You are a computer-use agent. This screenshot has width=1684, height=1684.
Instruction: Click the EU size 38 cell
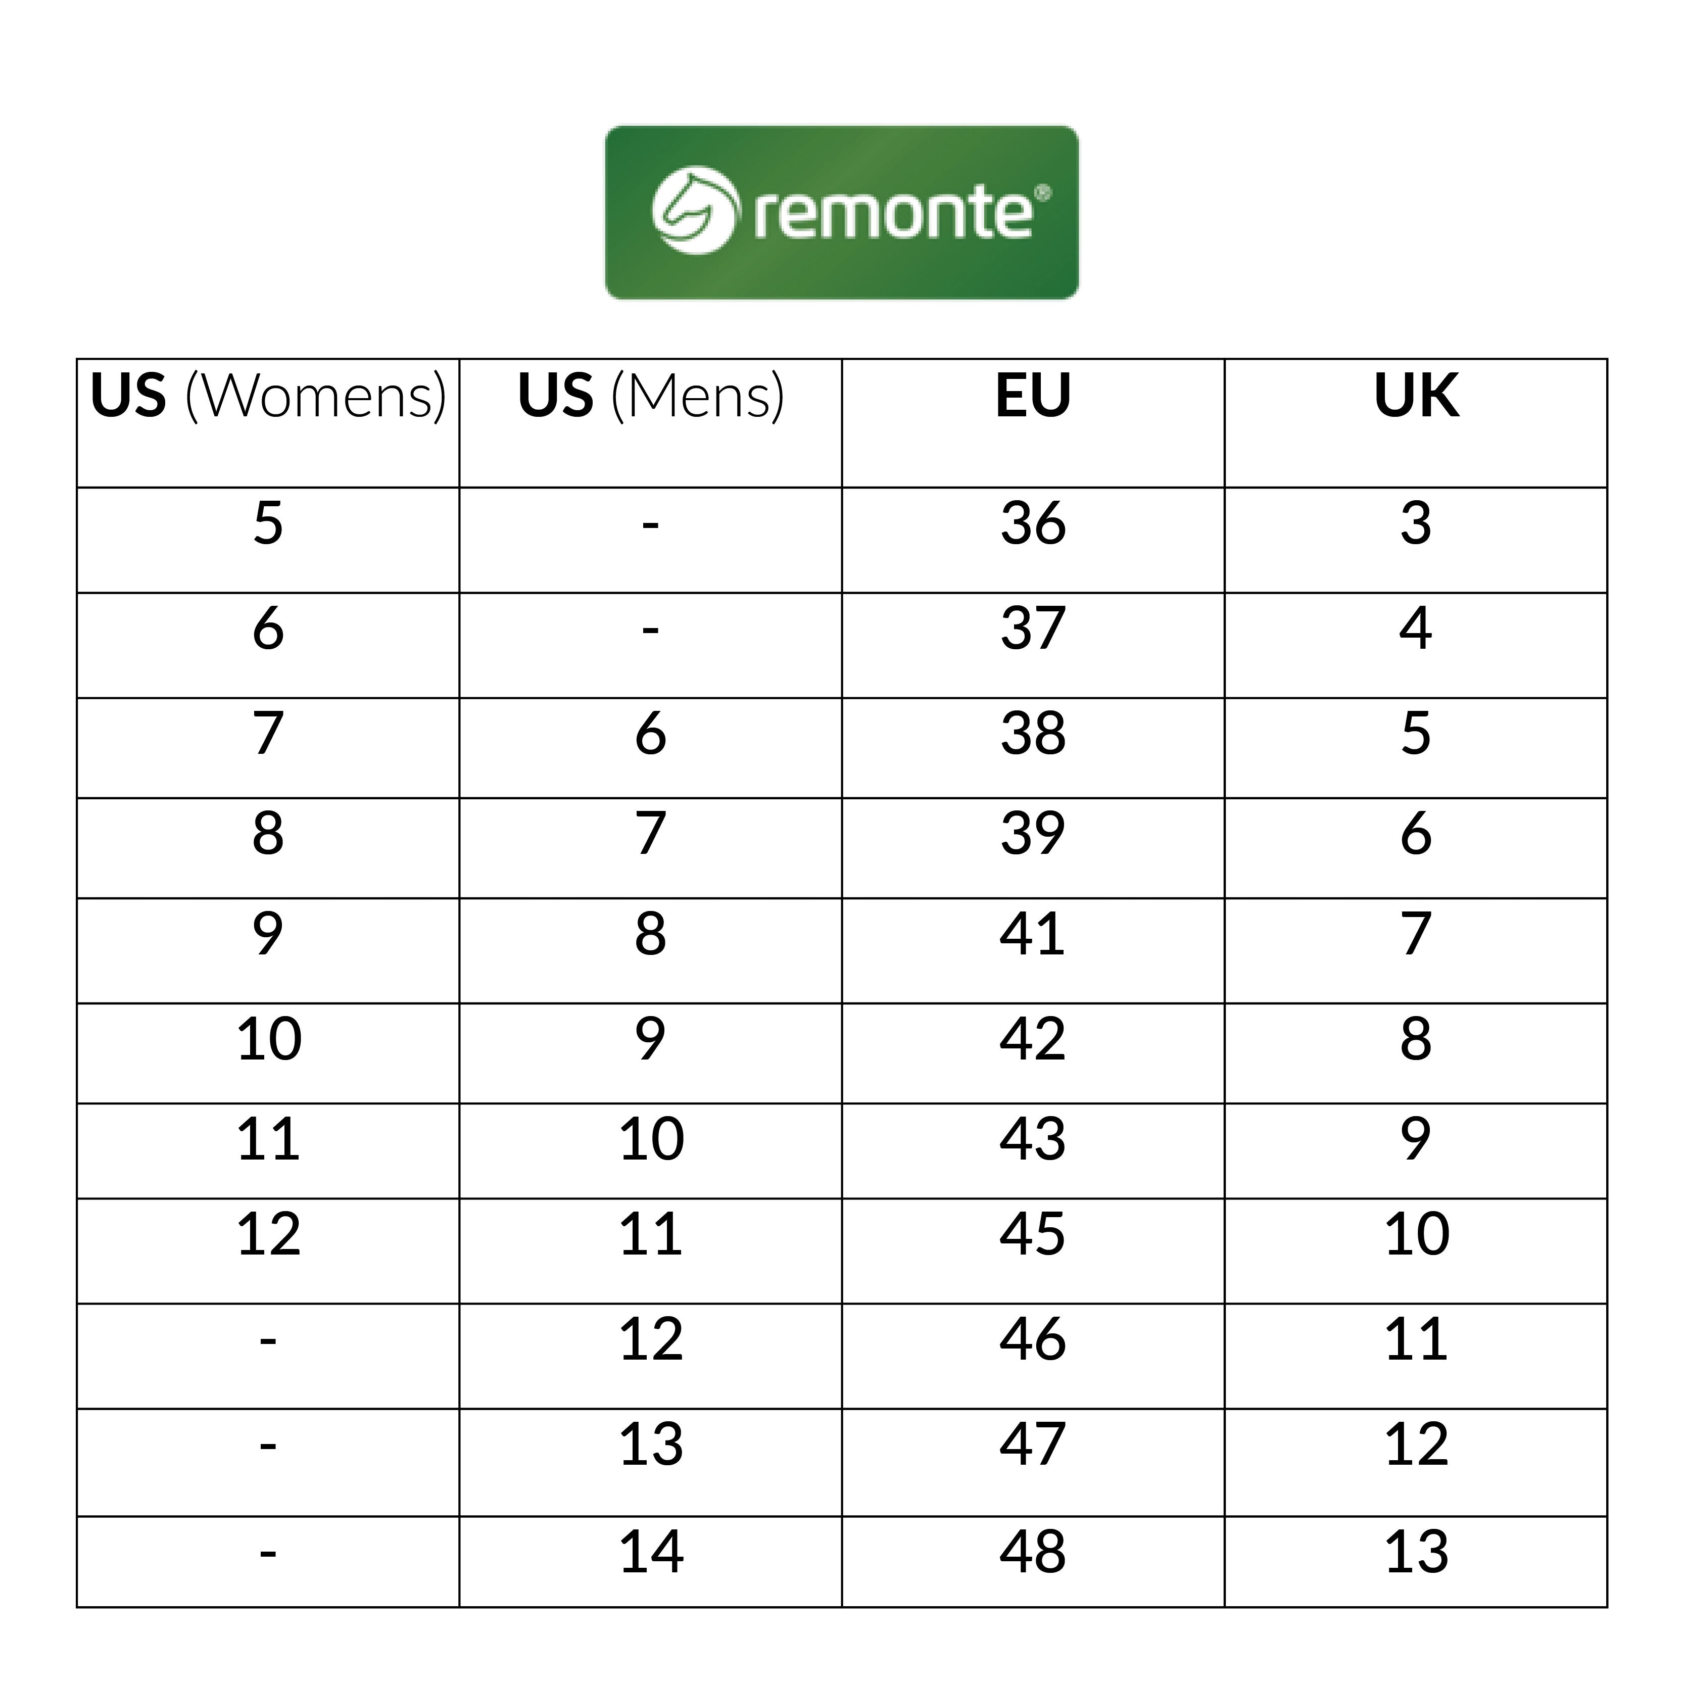(1033, 733)
